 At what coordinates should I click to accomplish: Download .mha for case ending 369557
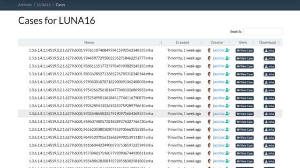point(269,114)
